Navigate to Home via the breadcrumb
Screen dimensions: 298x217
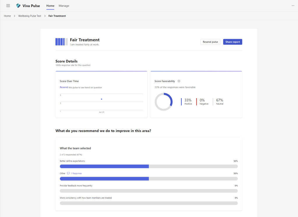coord(7,16)
